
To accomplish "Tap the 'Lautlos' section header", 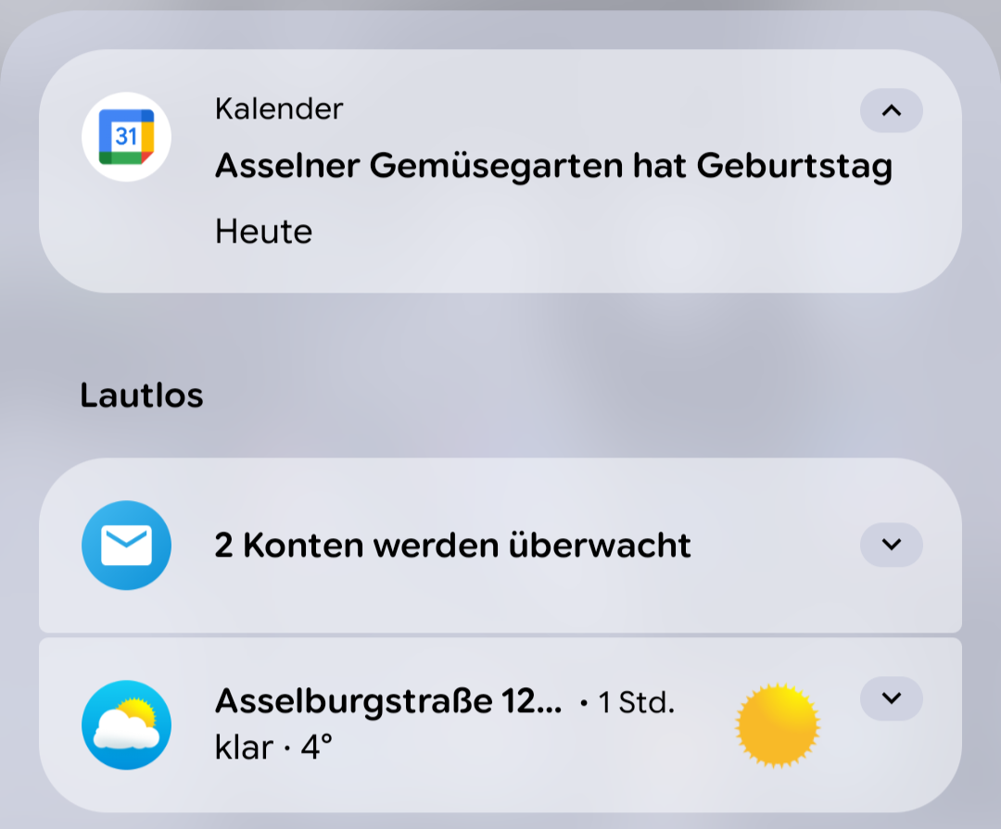I will (141, 396).
